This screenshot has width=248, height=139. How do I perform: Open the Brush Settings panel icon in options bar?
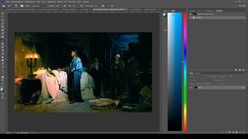22,6
